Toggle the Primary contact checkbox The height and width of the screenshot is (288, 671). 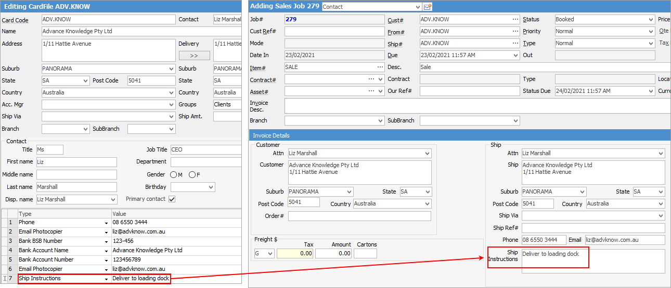tap(172, 199)
